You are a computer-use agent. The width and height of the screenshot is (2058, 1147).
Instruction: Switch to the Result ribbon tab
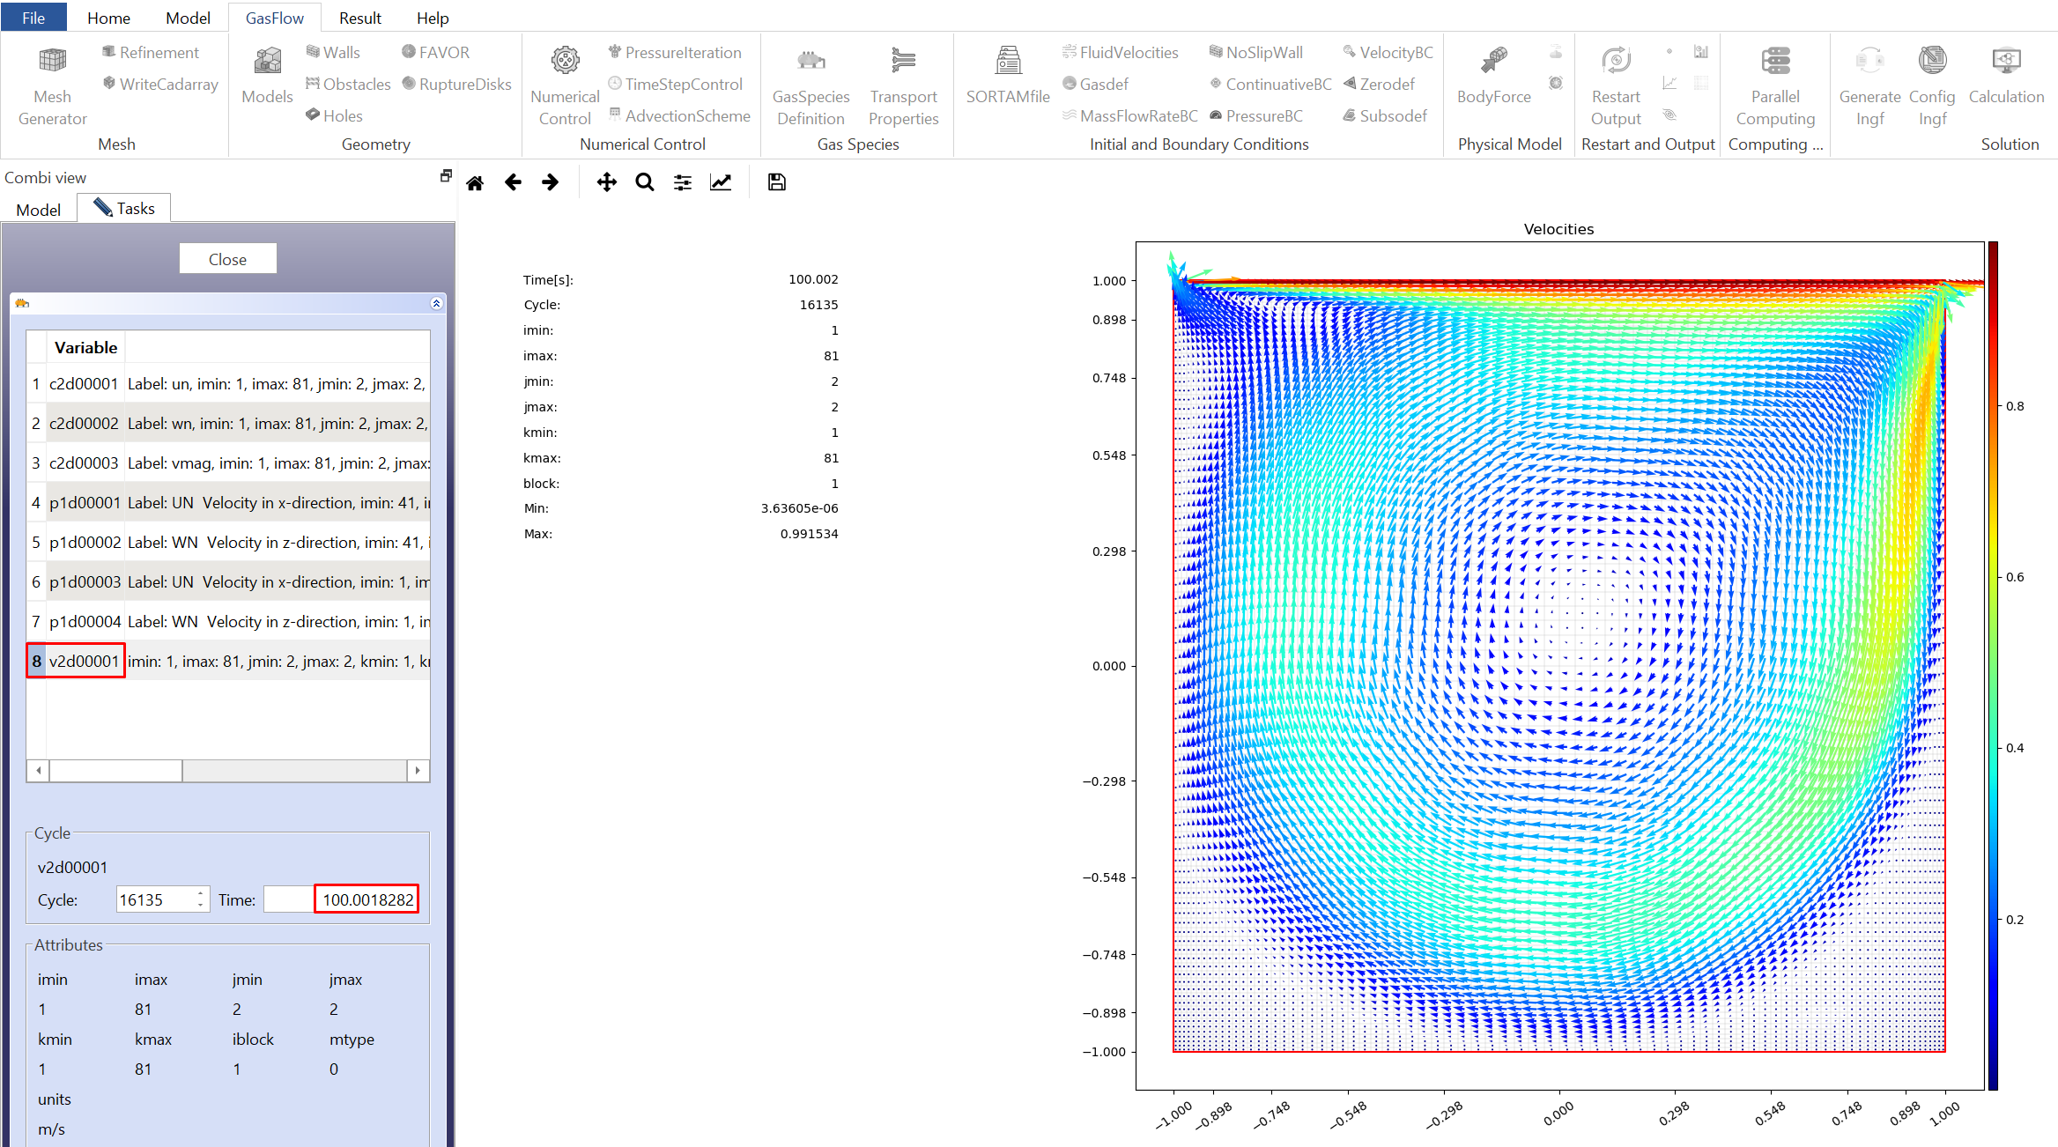(x=359, y=18)
